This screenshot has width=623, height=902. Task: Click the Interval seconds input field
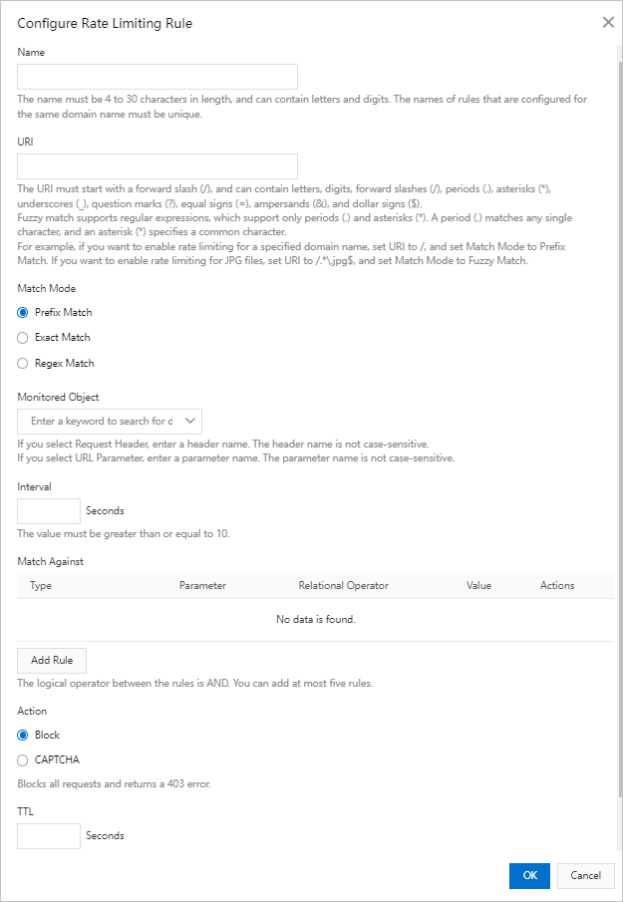click(x=49, y=511)
